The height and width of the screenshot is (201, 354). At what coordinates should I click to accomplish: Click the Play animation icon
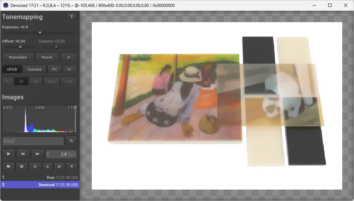[x=9, y=154]
